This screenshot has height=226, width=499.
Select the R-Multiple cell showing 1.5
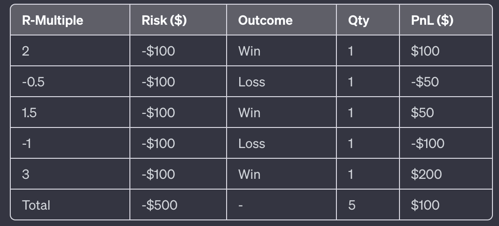click(x=29, y=113)
